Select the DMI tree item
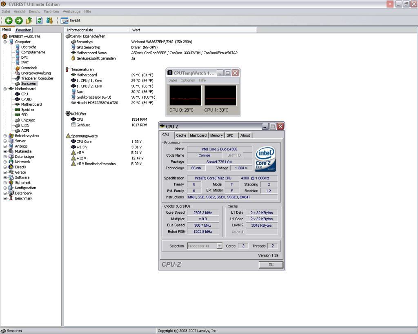Viewport: 418px width, 334px height. pos(24,57)
